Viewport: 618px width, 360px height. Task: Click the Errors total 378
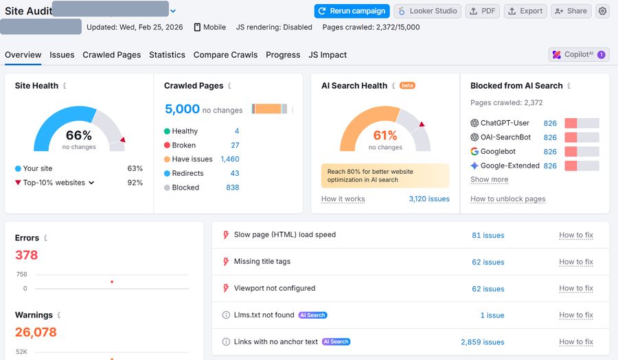tap(26, 255)
